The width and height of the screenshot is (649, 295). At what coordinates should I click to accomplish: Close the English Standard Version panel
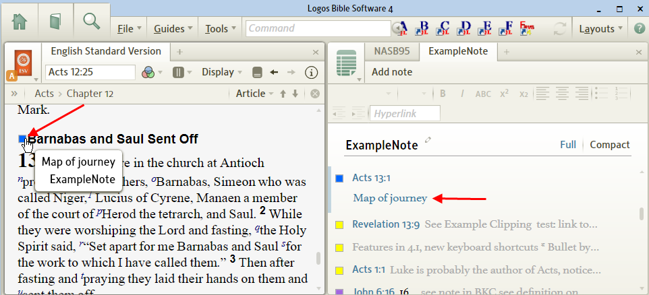pyautogui.click(x=316, y=53)
